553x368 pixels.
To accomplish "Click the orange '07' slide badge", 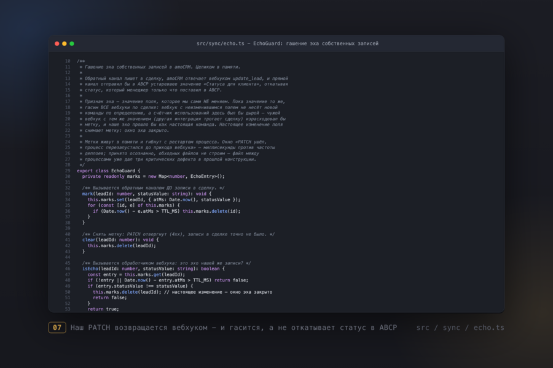I will click(x=57, y=328).
